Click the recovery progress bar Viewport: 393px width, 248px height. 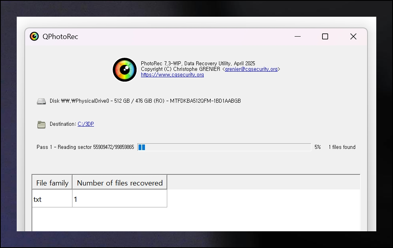pyautogui.click(x=224, y=147)
